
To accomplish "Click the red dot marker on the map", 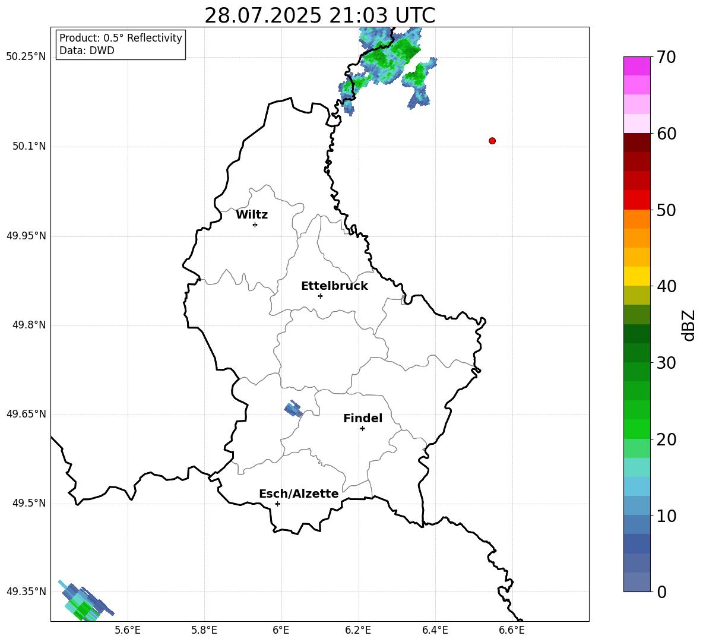I will (x=492, y=141).
